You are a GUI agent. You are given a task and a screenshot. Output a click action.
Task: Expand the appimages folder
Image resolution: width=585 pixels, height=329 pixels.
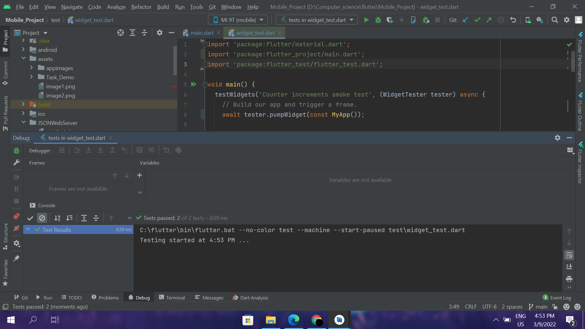[31, 68]
